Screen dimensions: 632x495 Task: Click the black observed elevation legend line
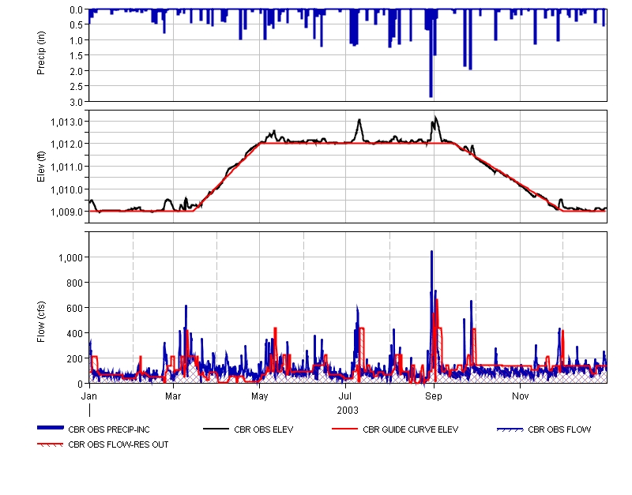pyautogui.click(x=216, y=429)
